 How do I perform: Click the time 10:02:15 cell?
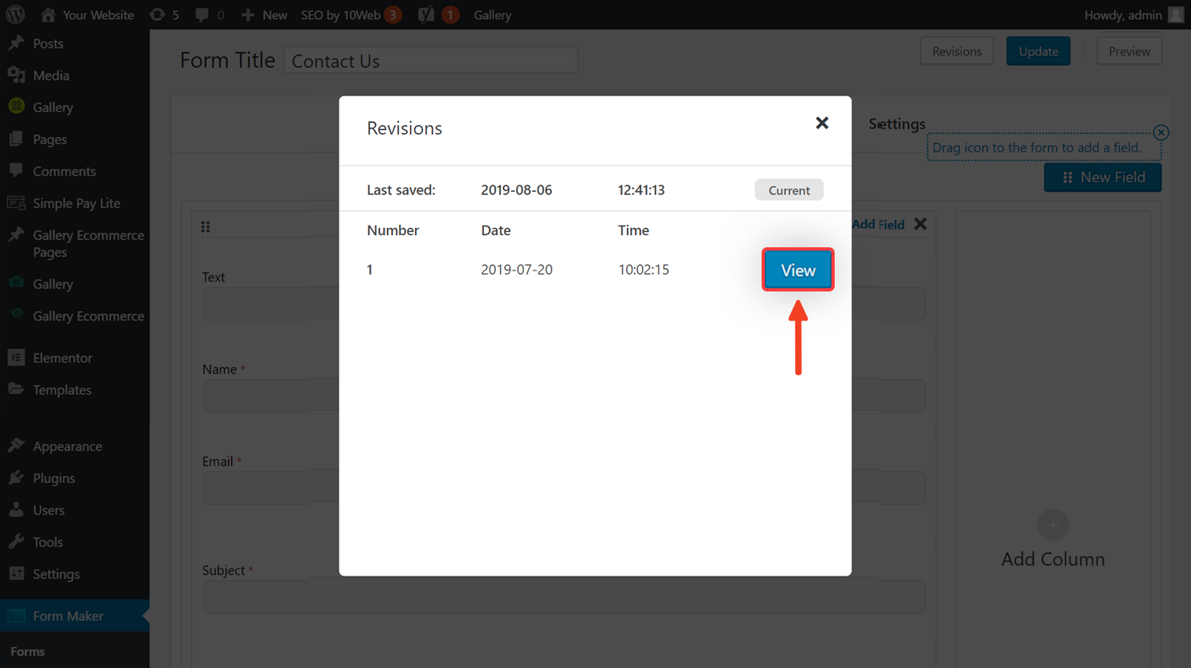click(x=644, y=270)
